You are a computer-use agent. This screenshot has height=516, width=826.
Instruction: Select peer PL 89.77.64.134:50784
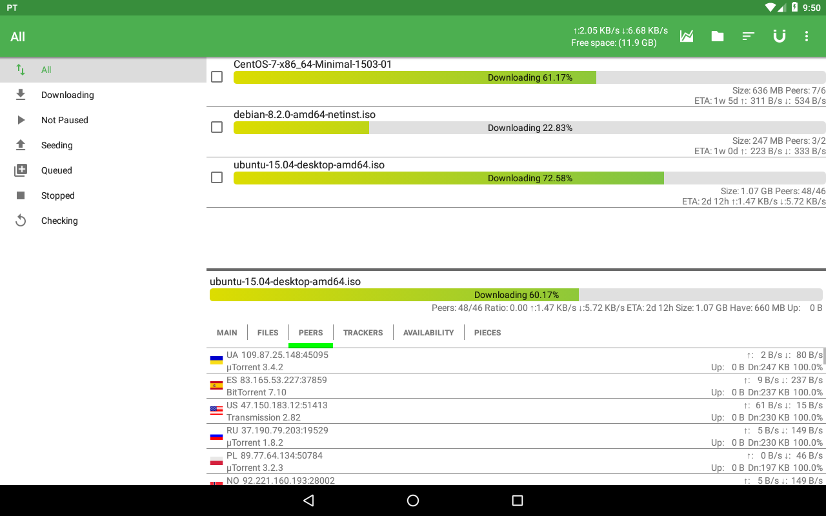(274, 455)
